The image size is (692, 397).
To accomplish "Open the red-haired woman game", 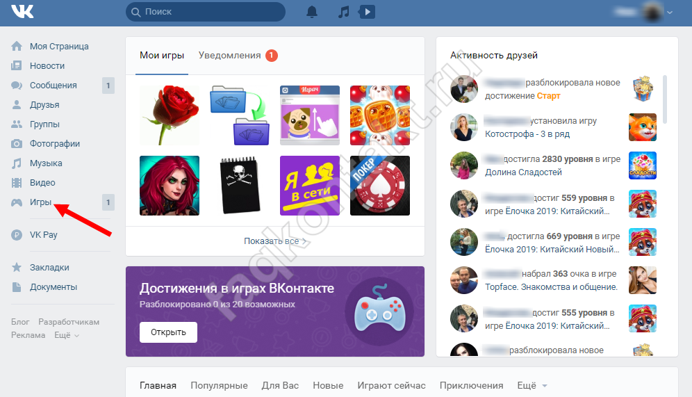I will pyautogui.click(x=170, y=186).
